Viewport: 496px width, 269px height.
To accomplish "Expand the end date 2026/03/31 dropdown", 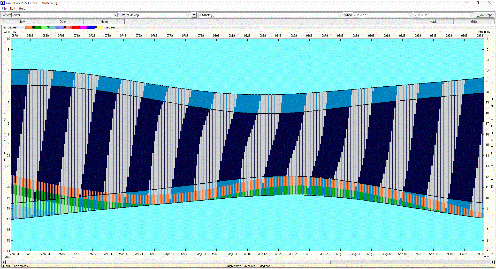I will 471,15.
